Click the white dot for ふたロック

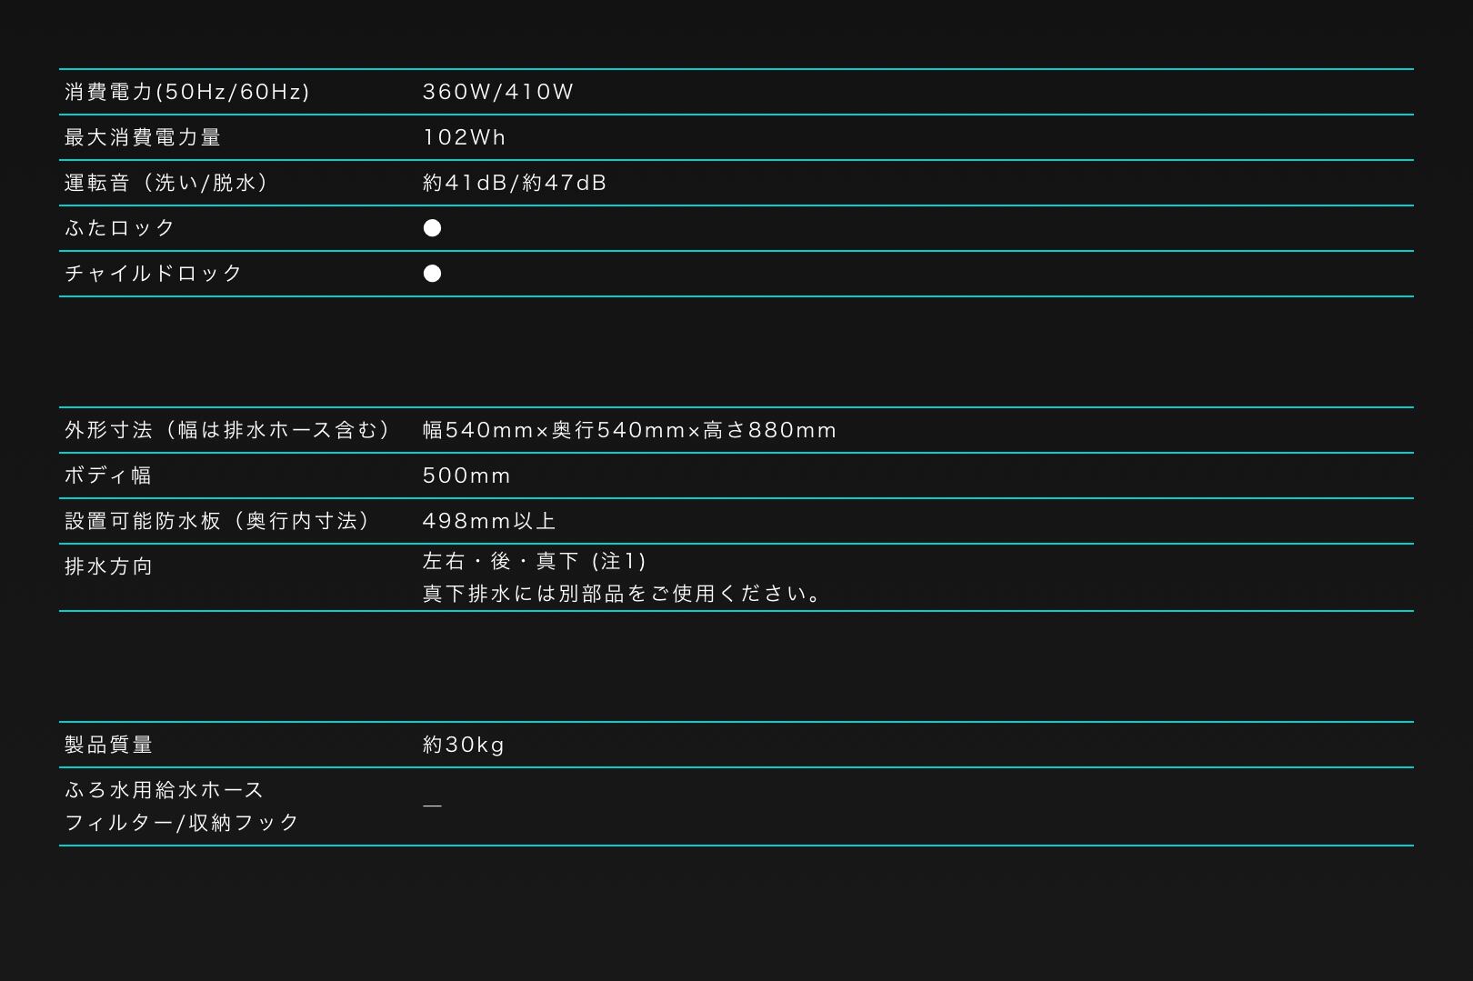432,228
